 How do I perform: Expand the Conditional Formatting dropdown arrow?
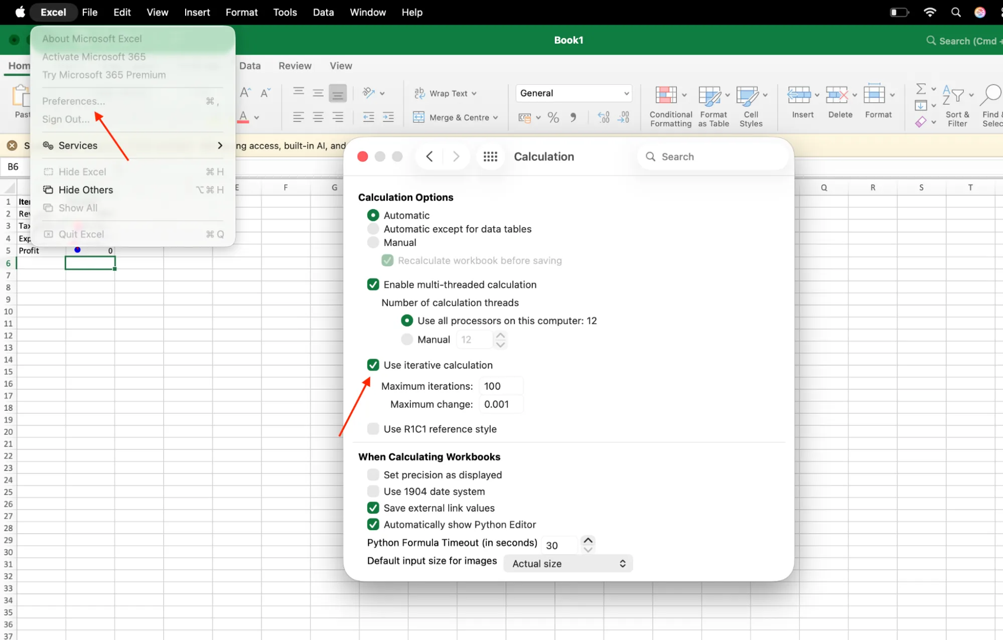[684, 95]
